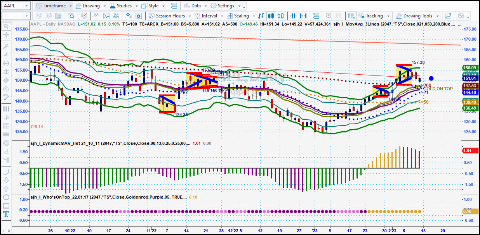
Task: Click the 134.38 swing low label
Action: (x=181, y=115)
